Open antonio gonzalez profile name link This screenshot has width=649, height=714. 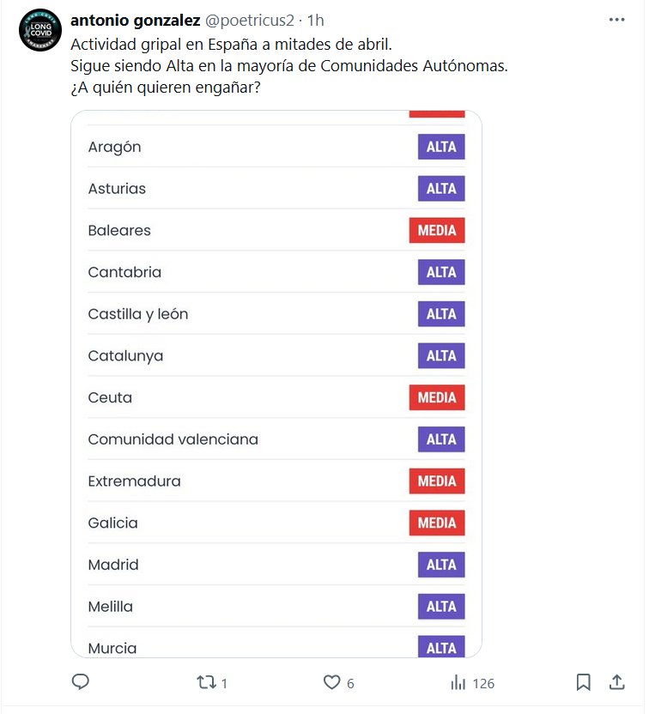tap(135, 20)
